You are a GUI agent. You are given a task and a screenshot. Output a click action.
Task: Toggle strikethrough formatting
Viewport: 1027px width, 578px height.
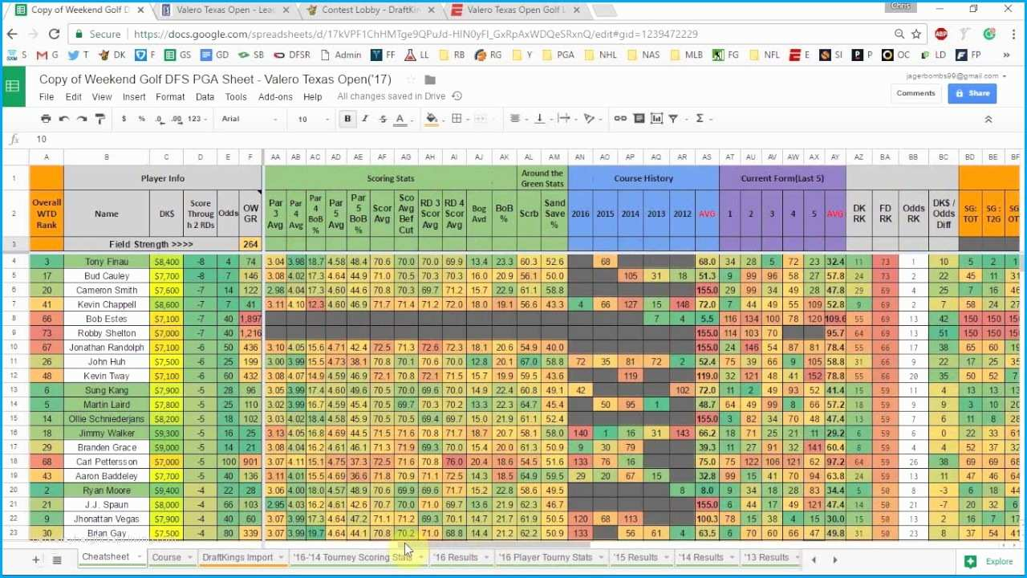[383, 119]
